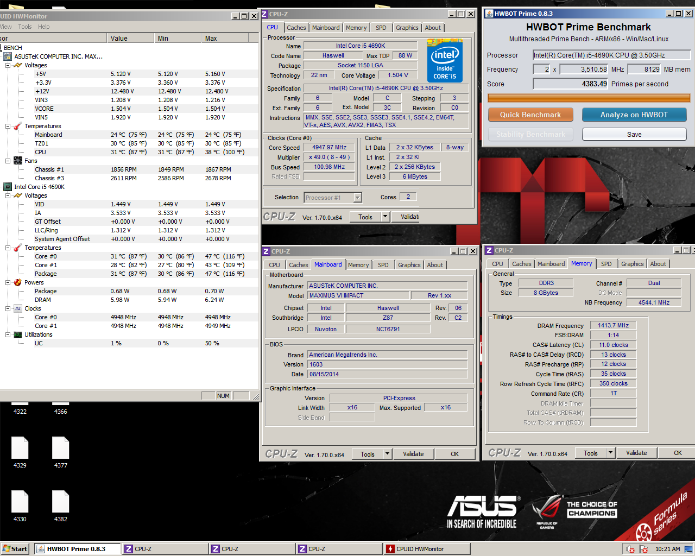Run the Quick Benchmark in HWBOT Prime
This screenshot has width=695, height=556.
(x=530, y=115)
